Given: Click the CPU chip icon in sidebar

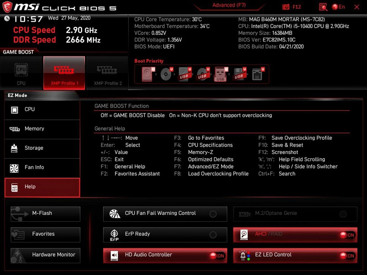Looking at the screenshot, I should pos(14,110).
